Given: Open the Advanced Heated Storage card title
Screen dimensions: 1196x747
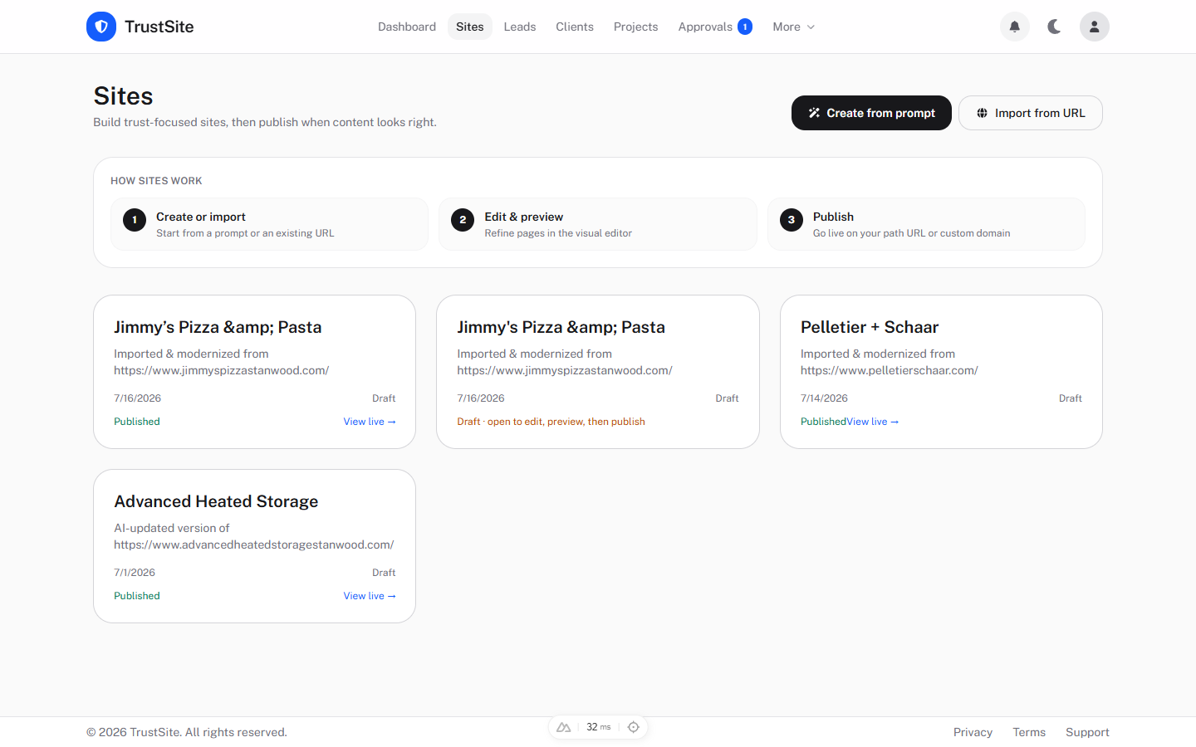Looking at the screenshot, I should coord(216,501).
